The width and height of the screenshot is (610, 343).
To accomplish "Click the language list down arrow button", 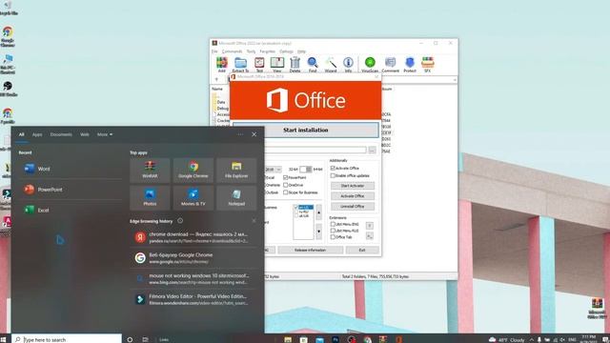I will [318, 232].
